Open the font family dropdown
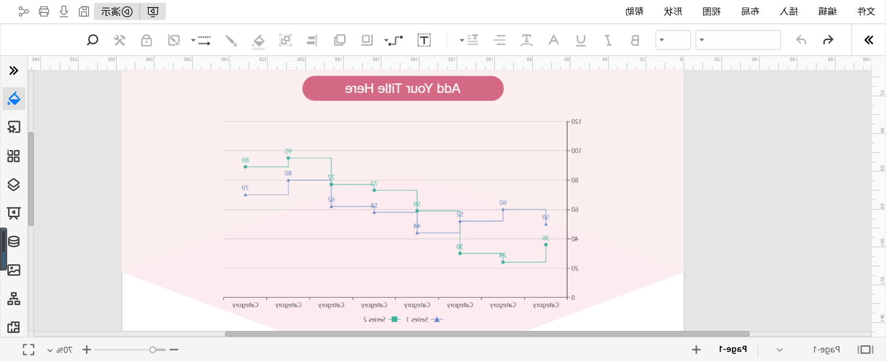The width and height of the screenshot is (886, 361). tap(738, 40)
